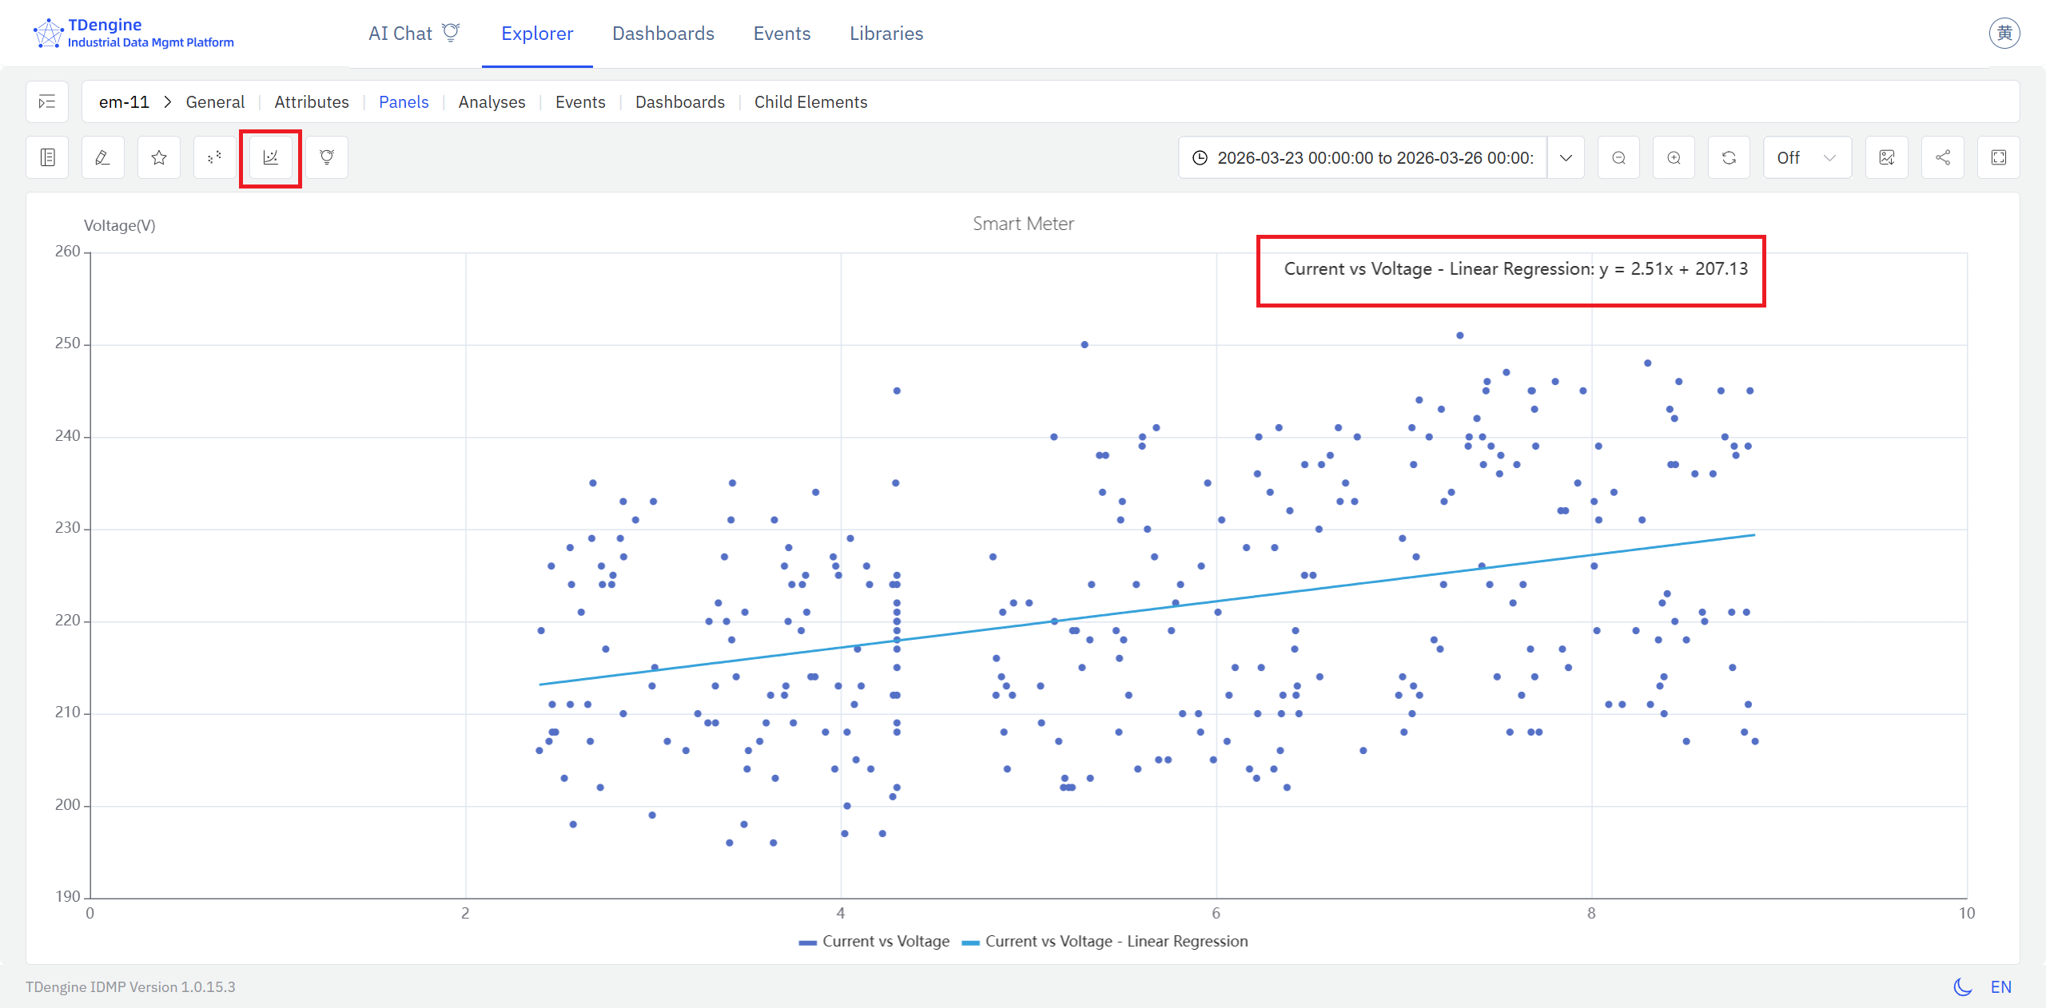Screen dimensions: 2046x1008
Task: Toggle the Current vs Voltage legend series
Action: [874, 942]
